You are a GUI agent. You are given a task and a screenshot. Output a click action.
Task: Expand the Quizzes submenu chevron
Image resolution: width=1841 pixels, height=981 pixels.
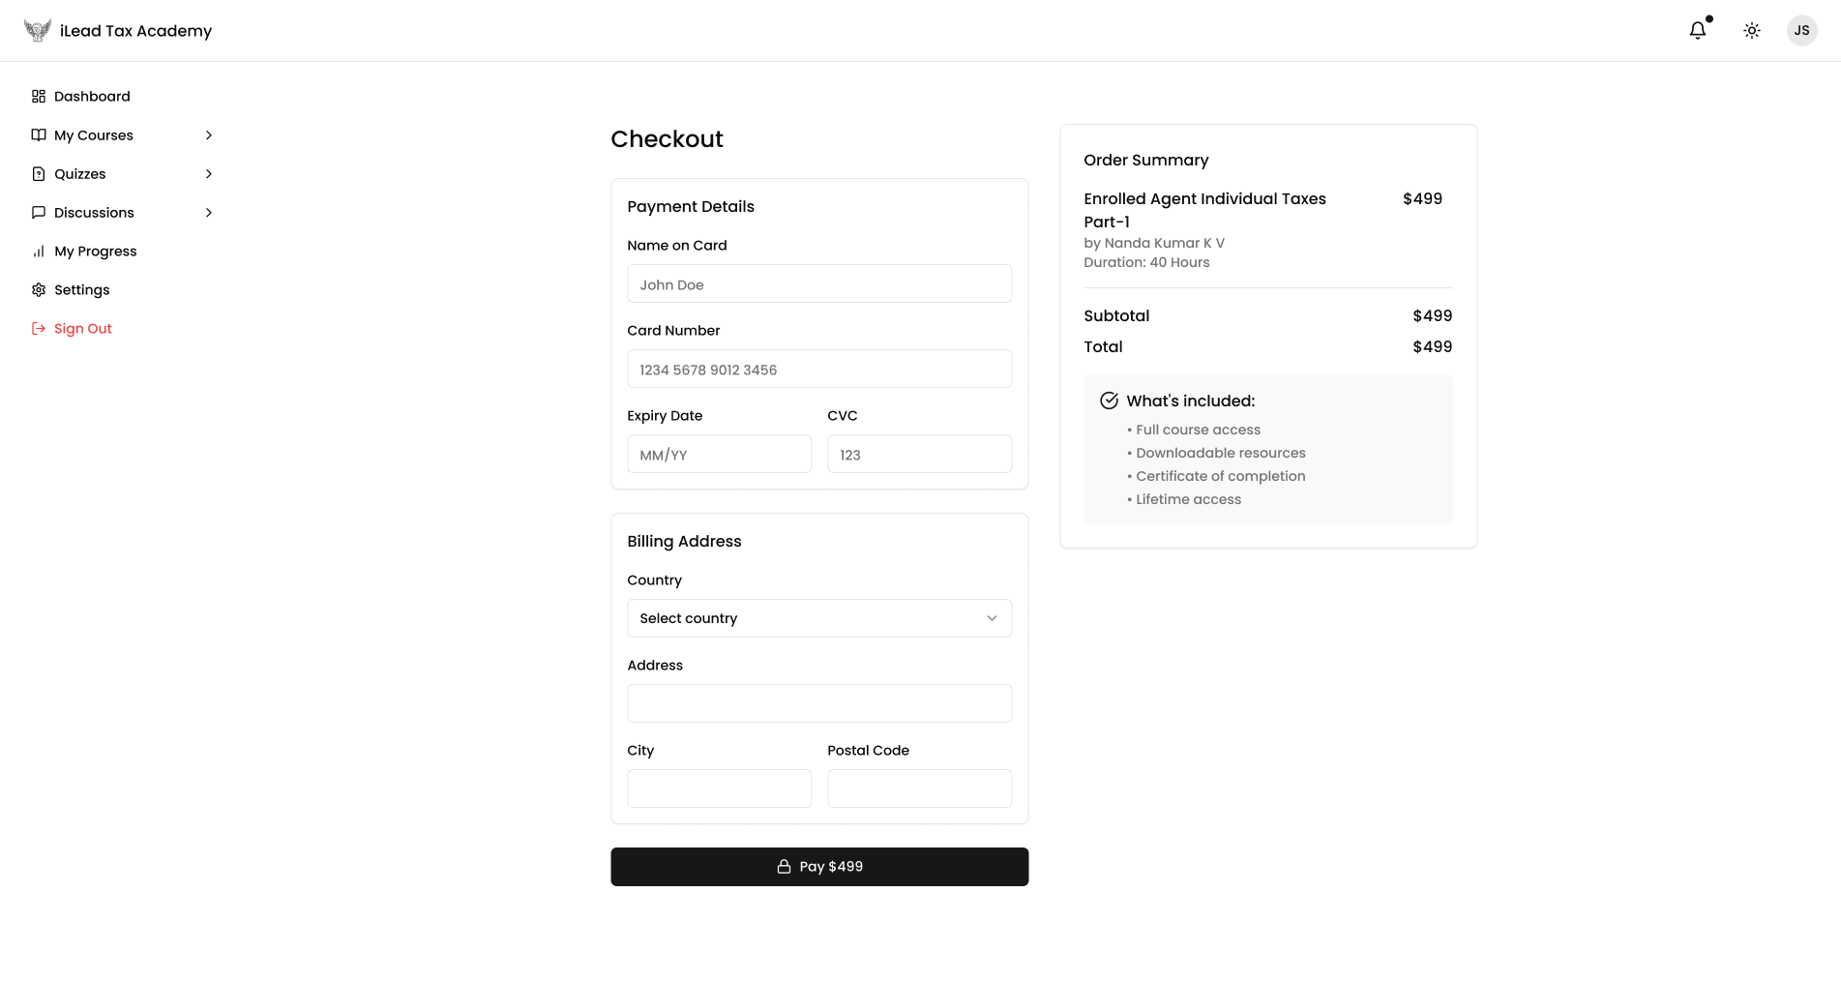209,174
